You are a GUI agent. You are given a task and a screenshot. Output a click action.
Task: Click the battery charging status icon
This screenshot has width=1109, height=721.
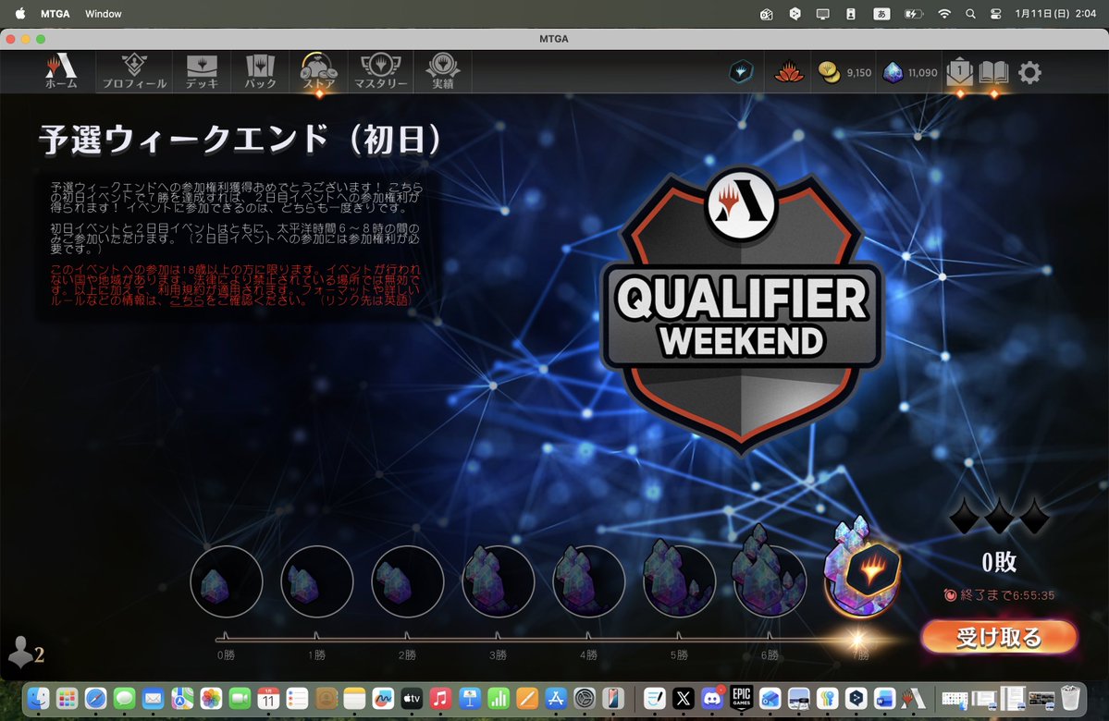913,14
